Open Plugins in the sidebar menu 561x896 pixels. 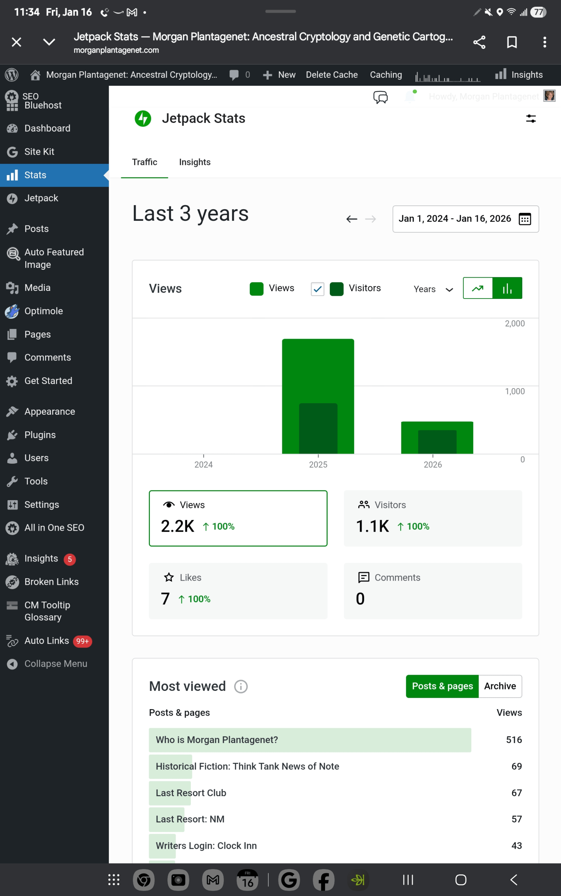pyautogui.click(x=40, y=435)
